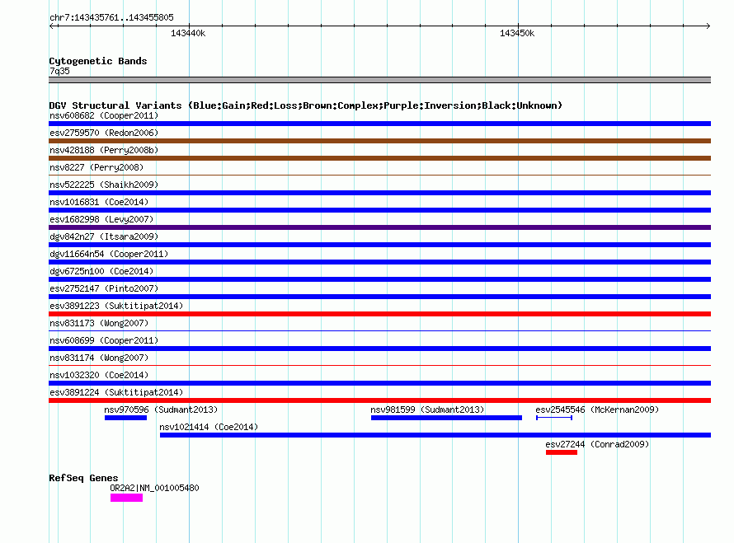Click the nsv522225 (Shaikh2009) blue bar
The width and height of the screenshot is (734, 543).
379,193
